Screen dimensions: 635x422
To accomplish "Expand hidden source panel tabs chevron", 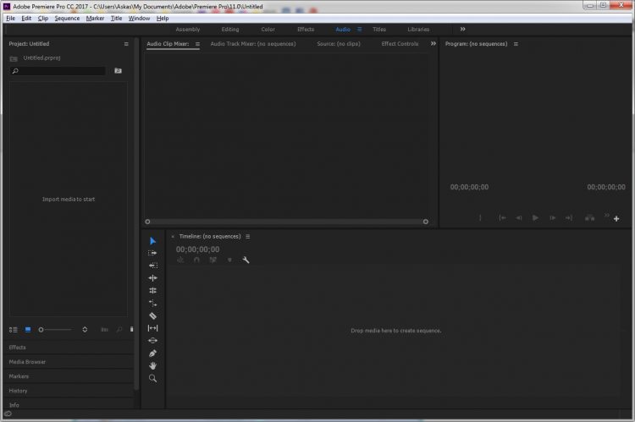I will pyautogui.click(x=433, y=43).
